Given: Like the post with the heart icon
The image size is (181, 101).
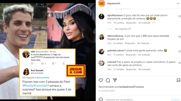Looking at the screenshot, I should click(101, 80).
